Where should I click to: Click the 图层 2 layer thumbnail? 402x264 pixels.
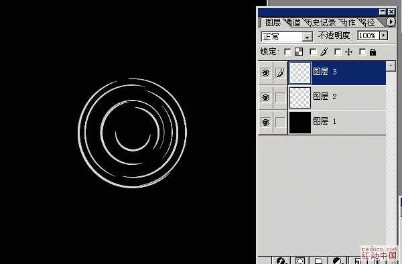coord(300,98)
